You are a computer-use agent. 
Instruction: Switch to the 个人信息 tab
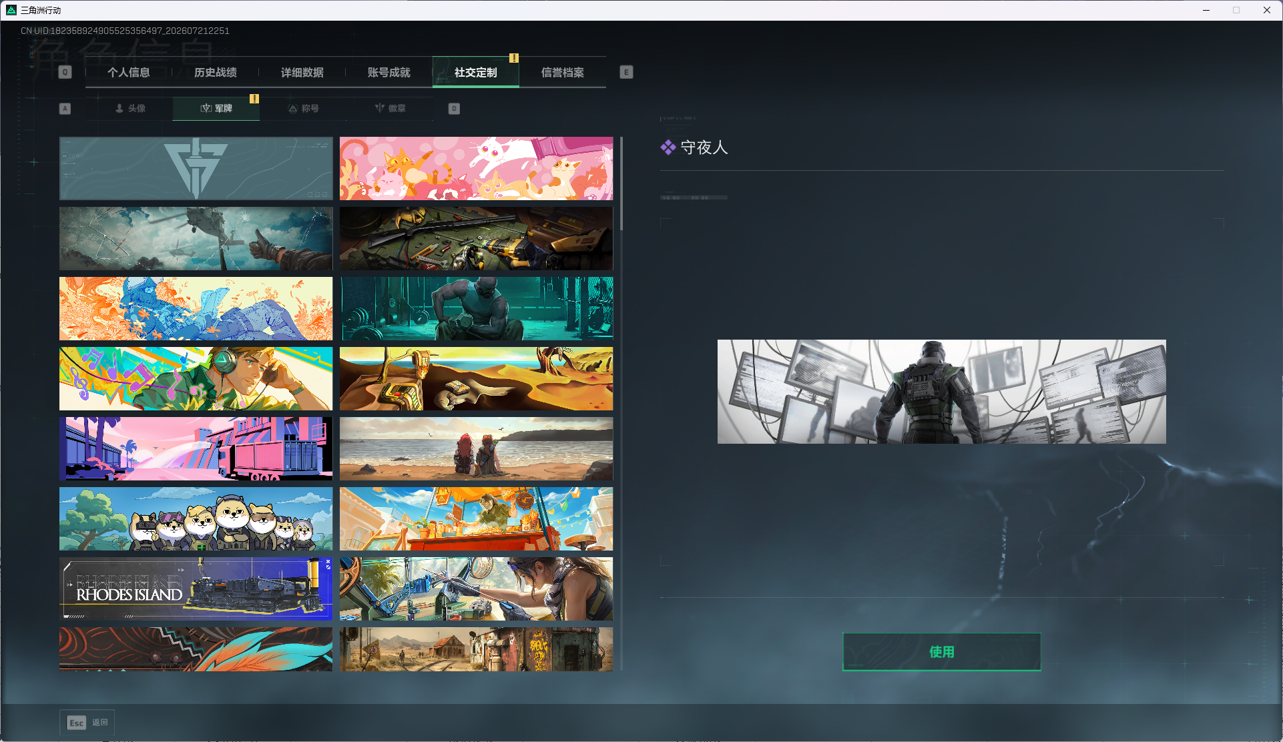(x=129, y=72)
